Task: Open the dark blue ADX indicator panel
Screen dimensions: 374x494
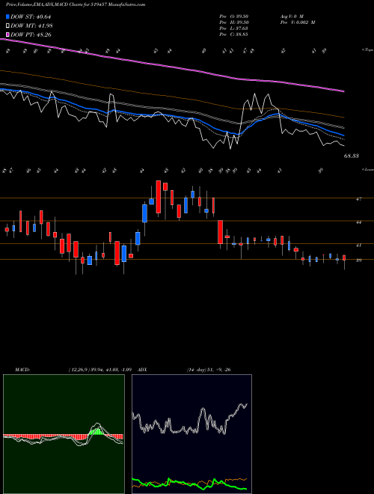Action: (x=191, y=434)
